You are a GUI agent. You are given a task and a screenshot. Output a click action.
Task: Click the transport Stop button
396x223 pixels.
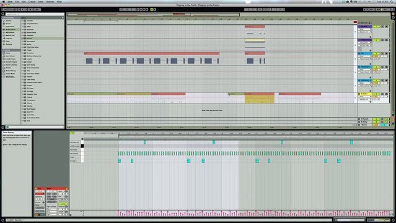[x=141, y=9]
